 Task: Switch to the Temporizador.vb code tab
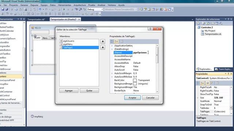tap(36, 19)
